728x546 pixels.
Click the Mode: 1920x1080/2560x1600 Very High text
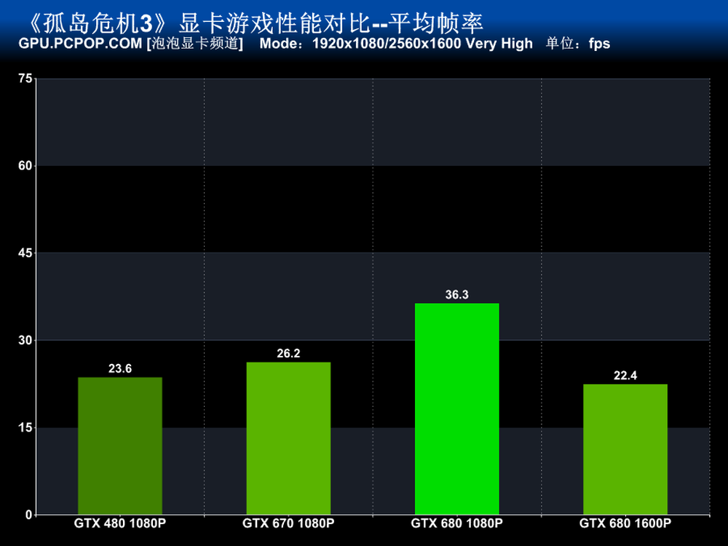396,44
